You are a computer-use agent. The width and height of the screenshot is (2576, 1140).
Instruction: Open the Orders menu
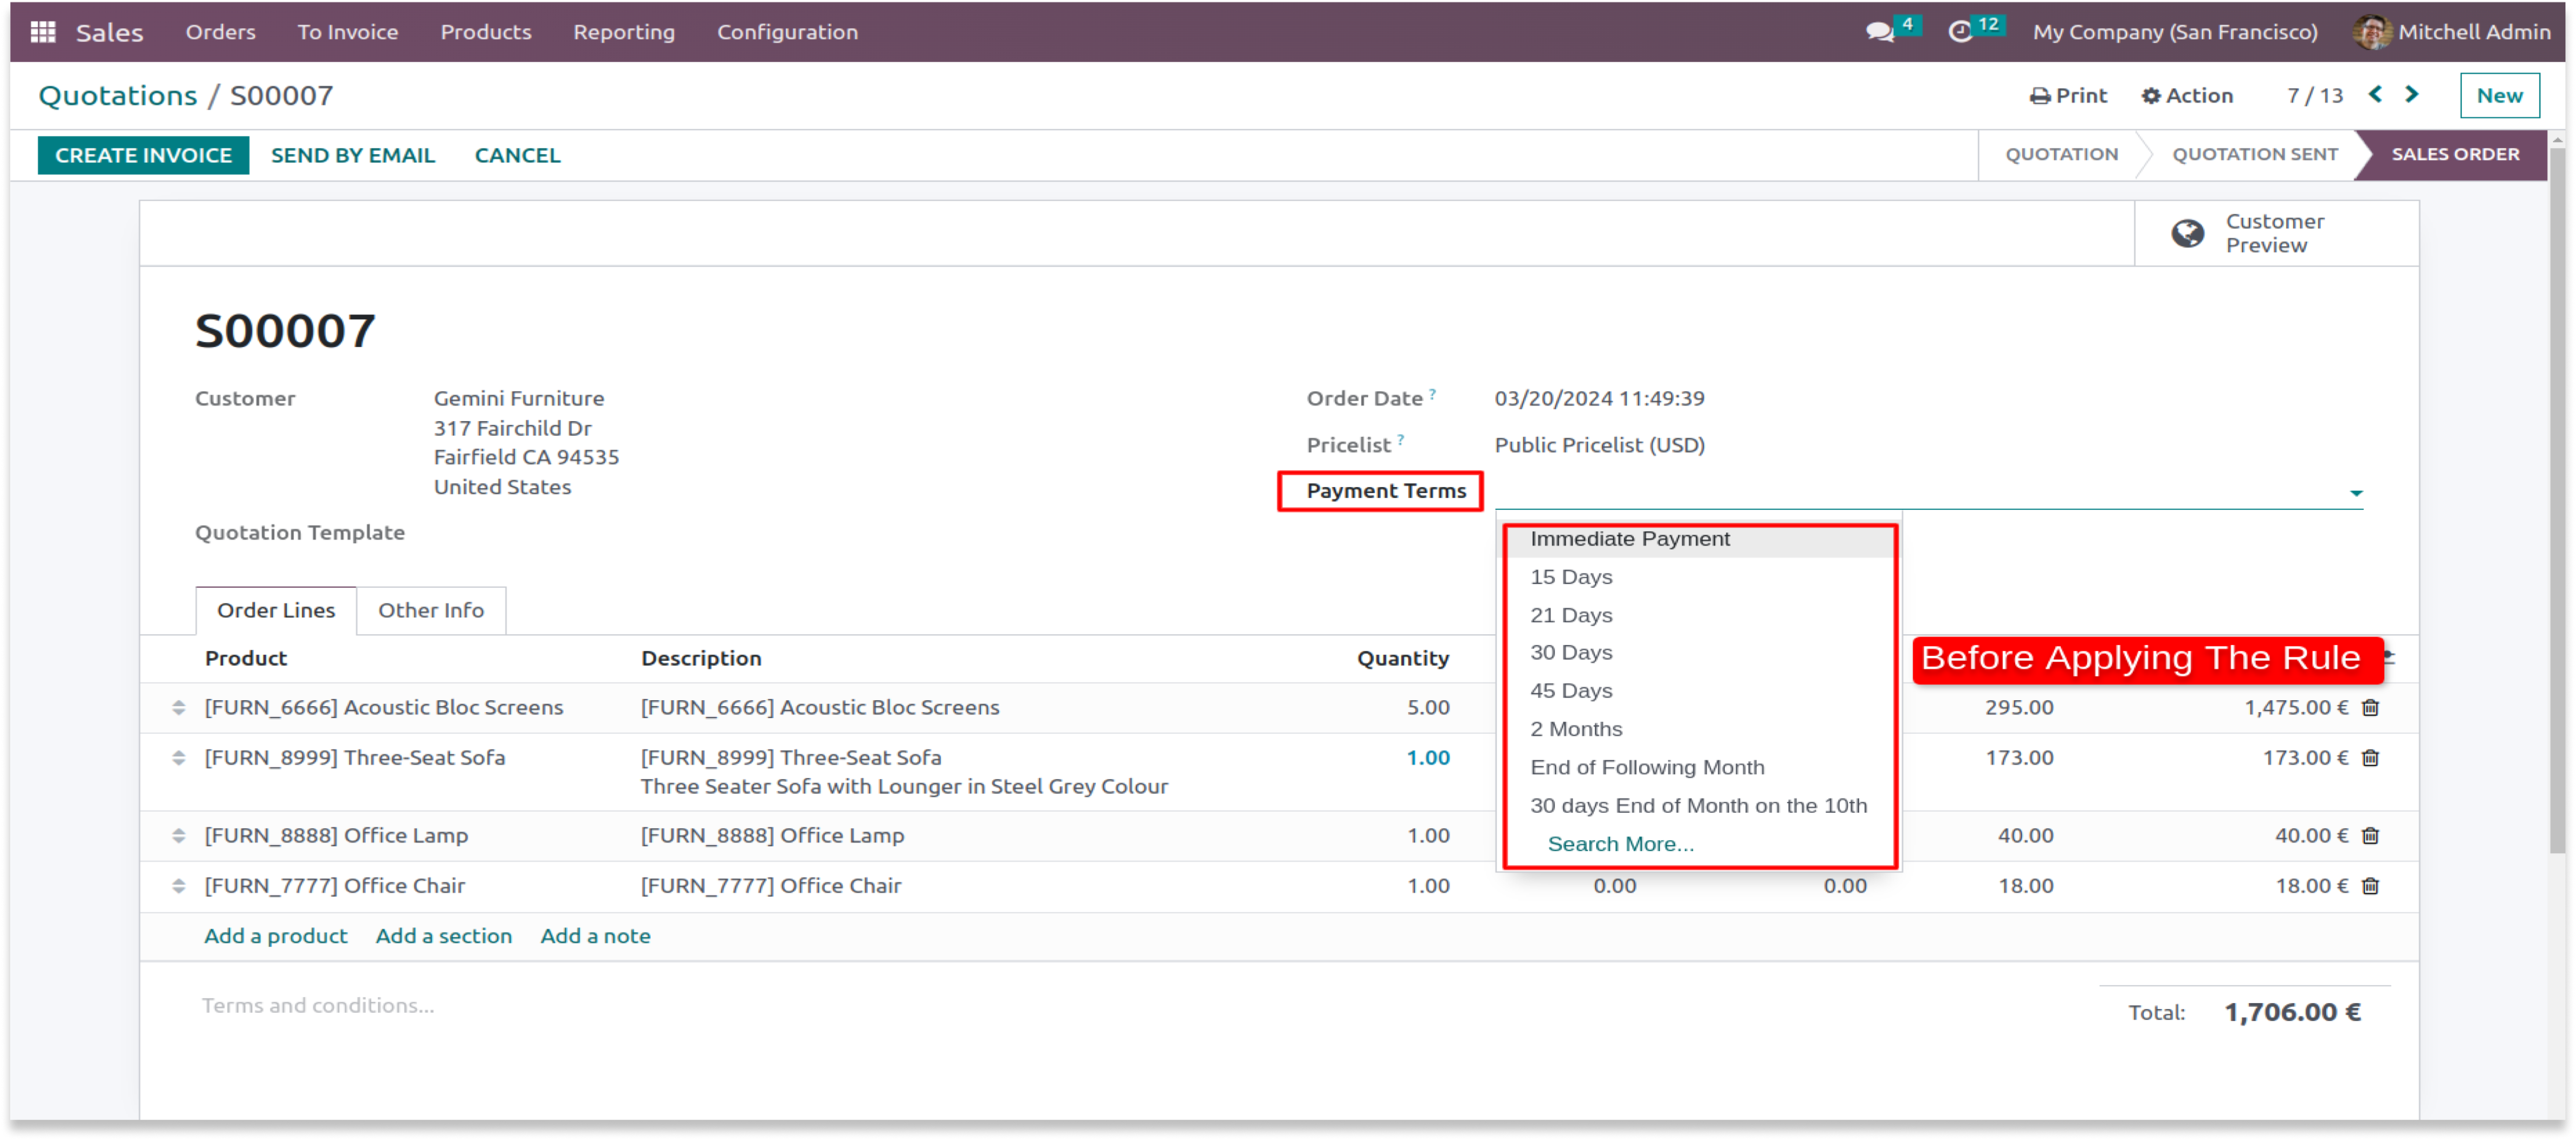click(220, 32)
